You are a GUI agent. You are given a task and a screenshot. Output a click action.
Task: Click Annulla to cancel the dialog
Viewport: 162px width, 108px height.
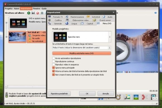pos(106,94)
